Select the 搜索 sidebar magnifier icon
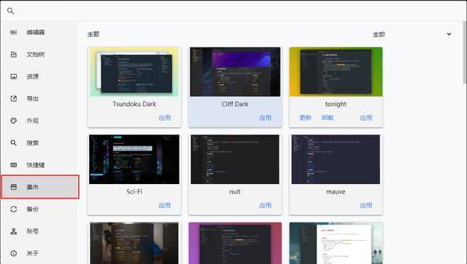The height and width of the screenshot is (264, 467). [x=14, y=143]
